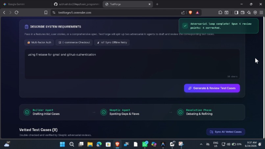Toggle the browser sidebar panel
Image resolution: width=265 pixels, height=149 pixels.
click(x=236, y=12)
